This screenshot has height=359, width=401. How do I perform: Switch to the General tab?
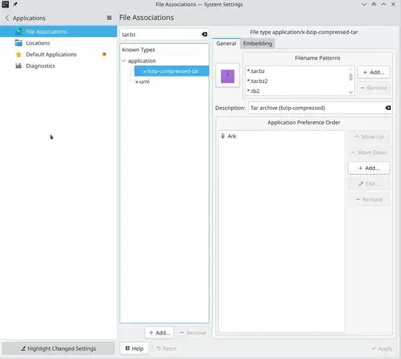coord(226,43)
